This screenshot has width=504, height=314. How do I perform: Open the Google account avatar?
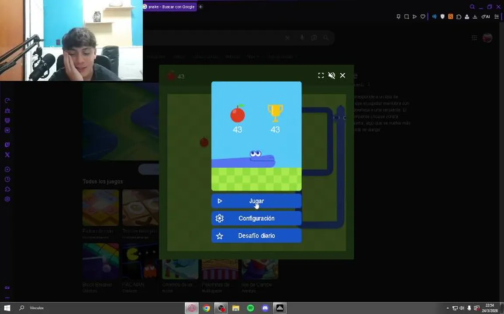pos(487,38)
